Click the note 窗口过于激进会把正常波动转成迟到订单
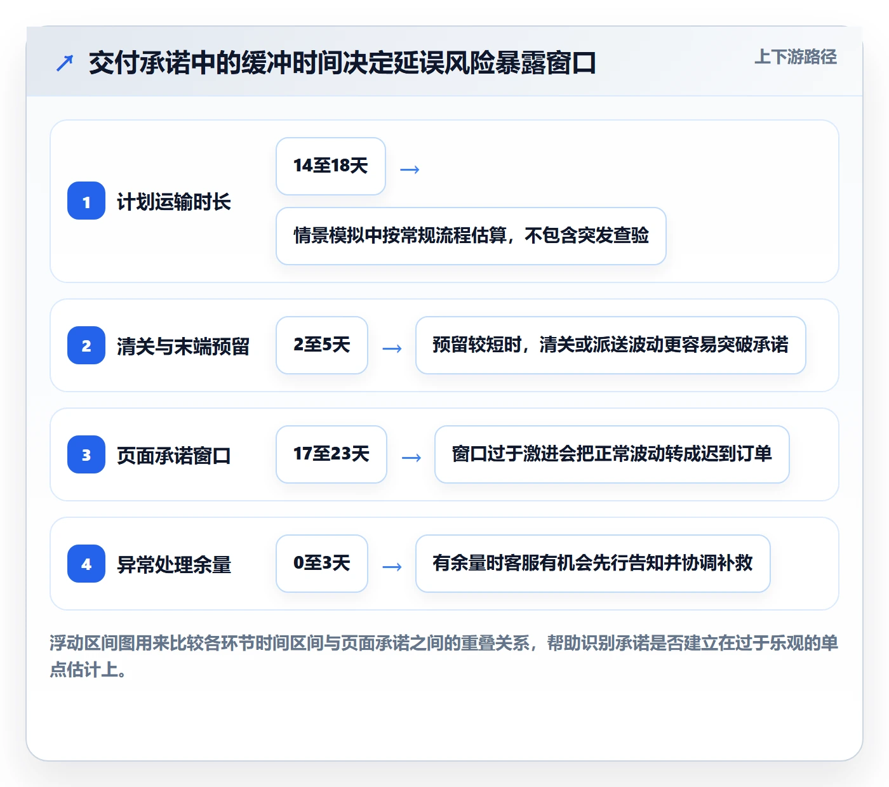 pos(612,454)
